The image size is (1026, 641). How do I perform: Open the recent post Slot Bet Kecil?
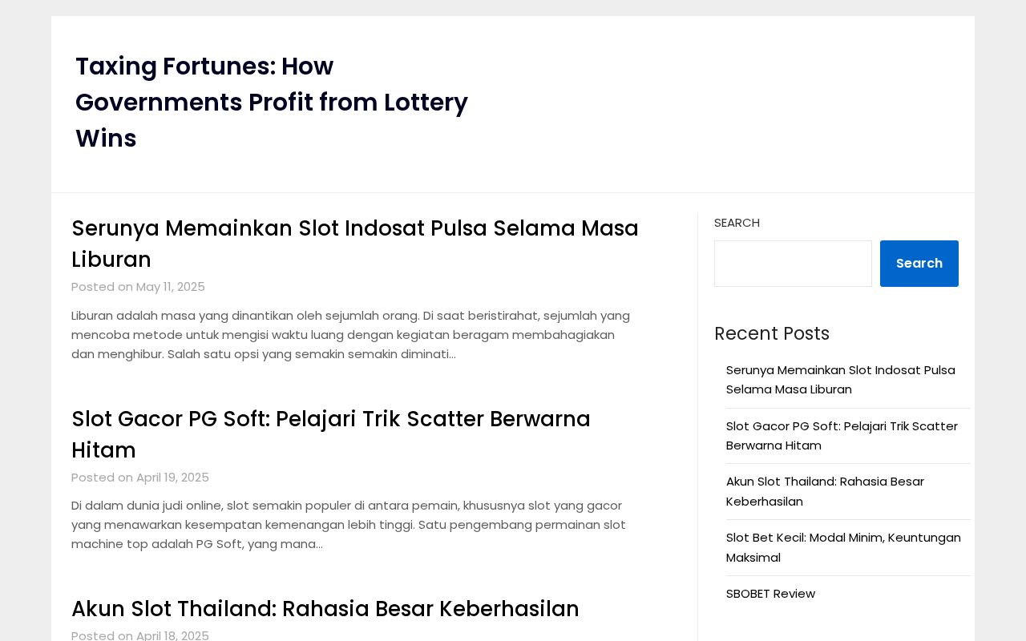coord(843,547)
